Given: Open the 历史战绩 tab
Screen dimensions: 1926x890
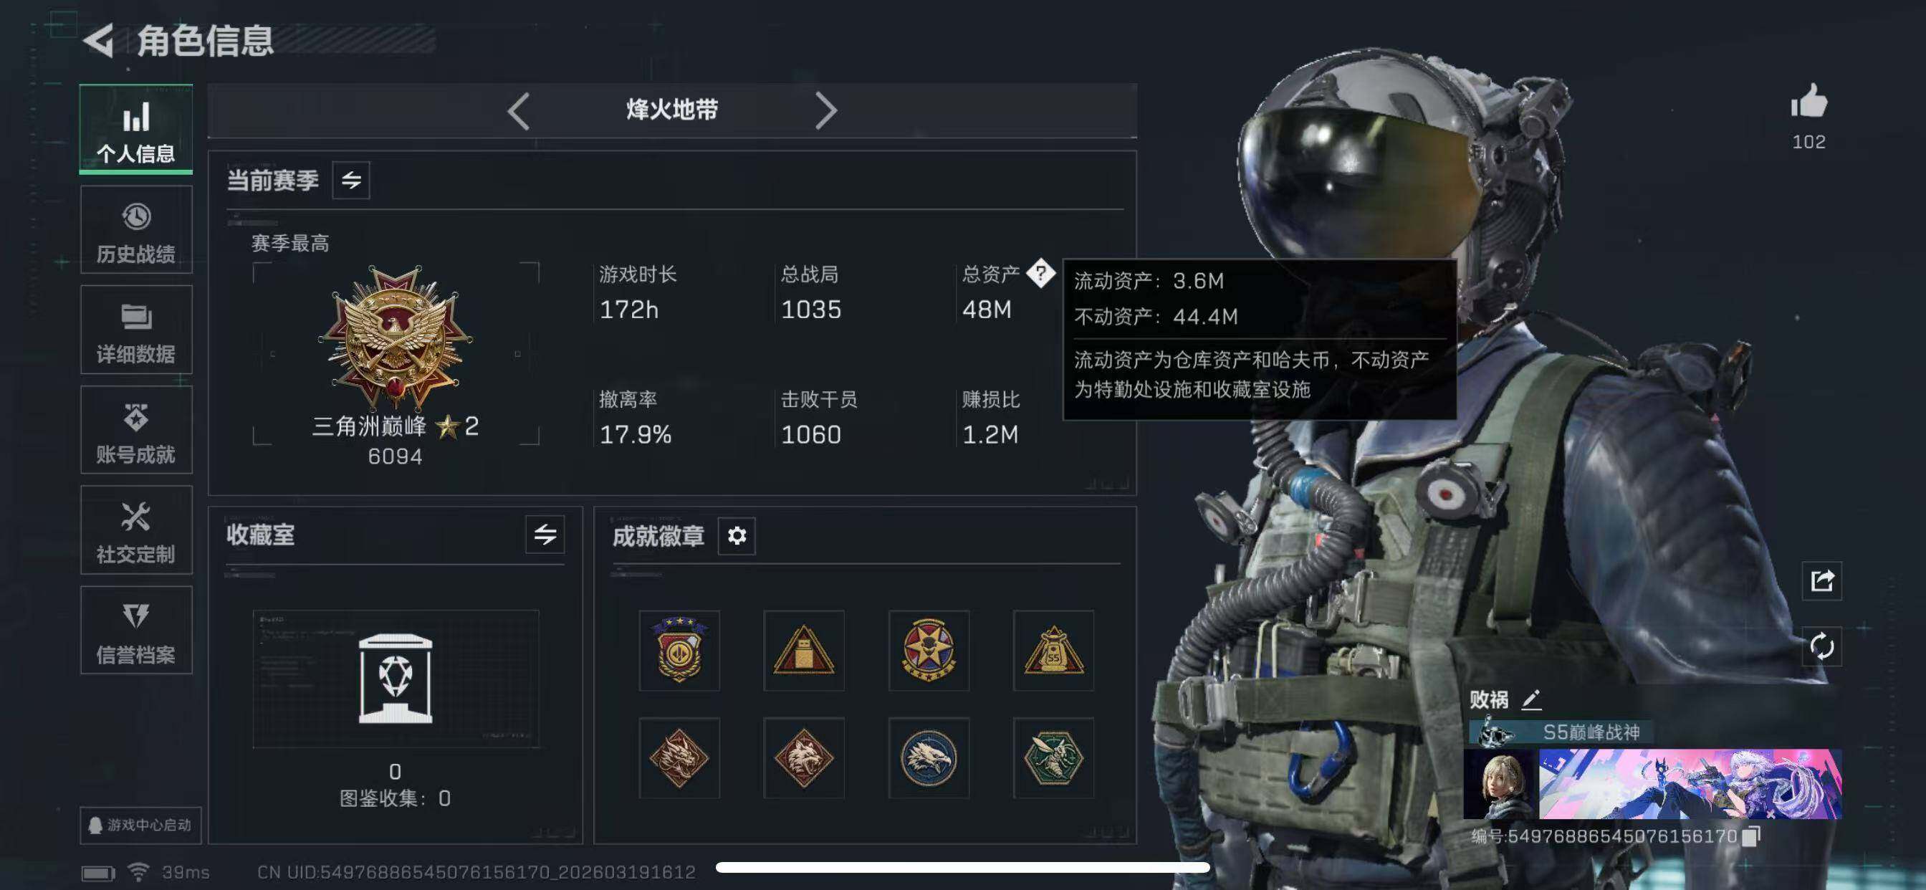Looking at the screenshot, I should pos(136,229).
